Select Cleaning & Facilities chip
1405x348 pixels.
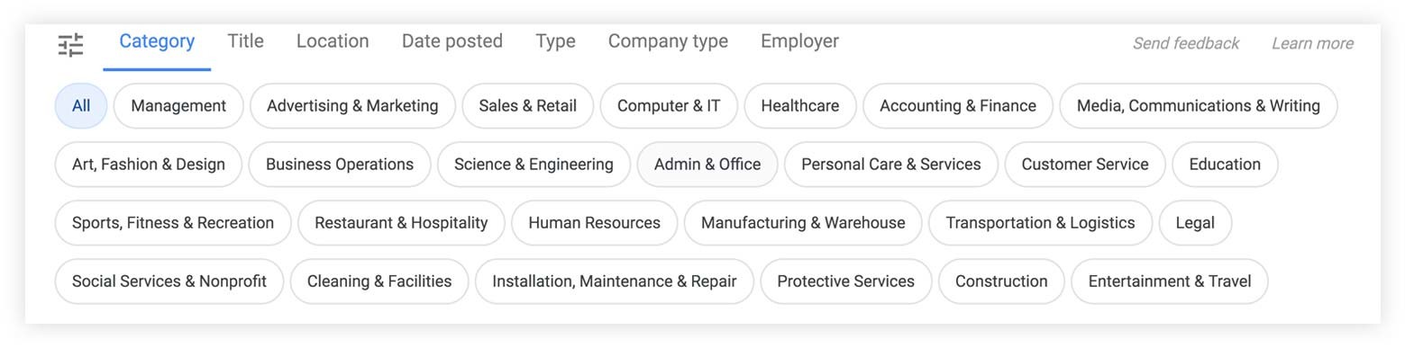point(379,281)
